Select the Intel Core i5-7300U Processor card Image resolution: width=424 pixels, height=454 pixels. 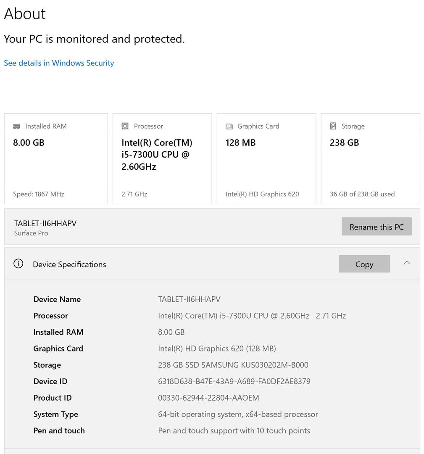tap(162, 159)
